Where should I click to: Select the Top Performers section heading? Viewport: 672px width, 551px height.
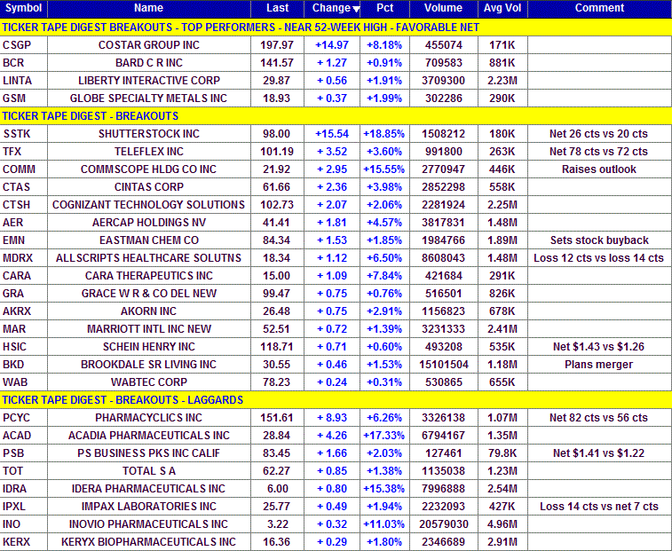(x=241, y=28)
